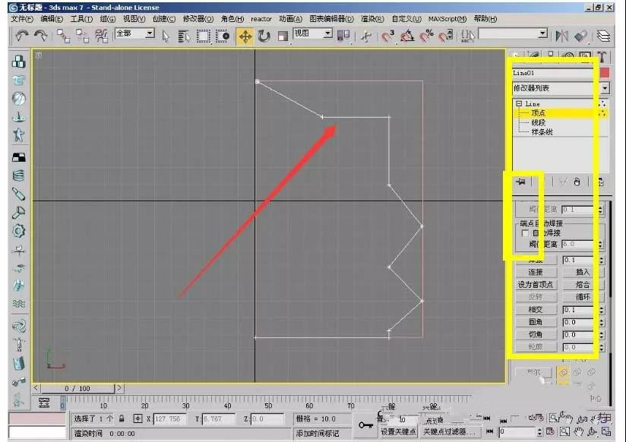
Task: Open the Select by Name list icon
Action: pos(184,36)
